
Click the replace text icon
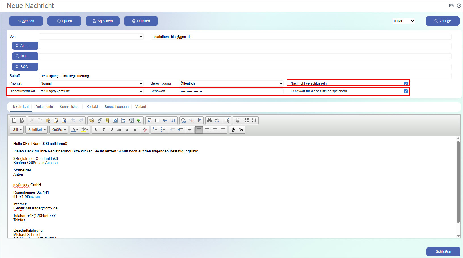point(218,120)
